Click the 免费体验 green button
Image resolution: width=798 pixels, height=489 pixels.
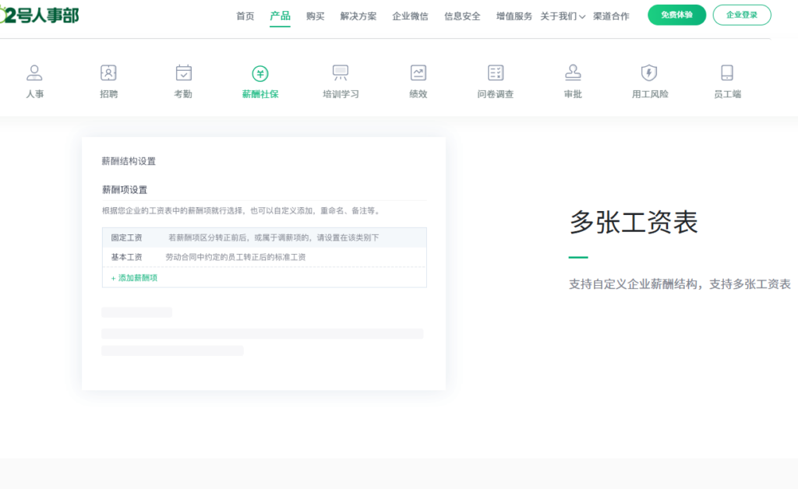tap(676, 15)
